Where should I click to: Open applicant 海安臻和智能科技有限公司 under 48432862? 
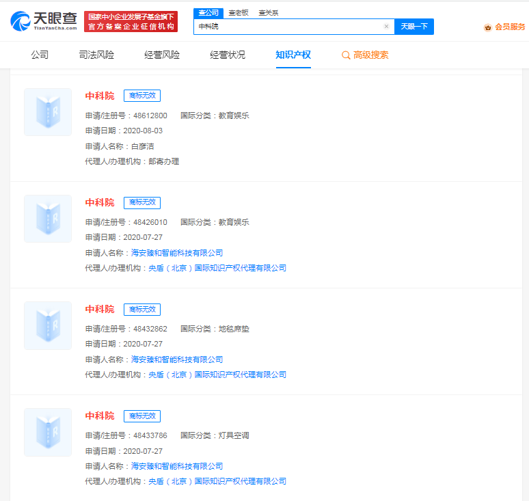[177, 360]
